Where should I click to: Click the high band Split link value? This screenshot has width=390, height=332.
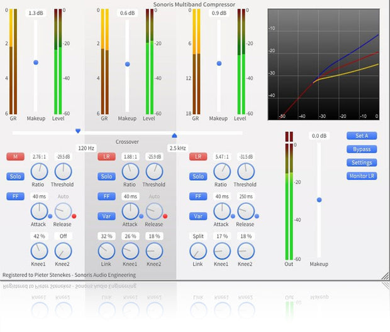(x=198, y=236)
